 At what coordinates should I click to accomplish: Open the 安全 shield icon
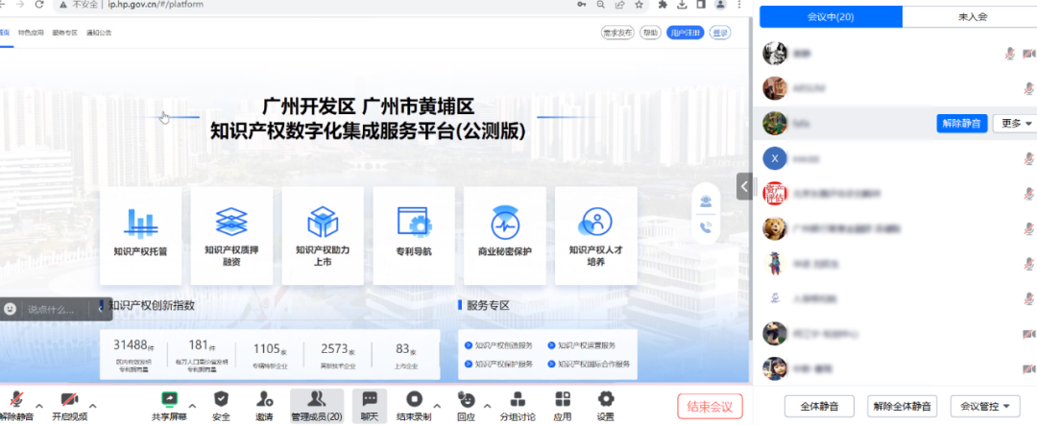(x=221, y=399)
